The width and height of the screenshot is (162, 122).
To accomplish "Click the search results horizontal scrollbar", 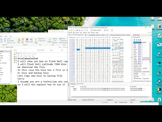I will pyautogui.click(x=111, y=97).
